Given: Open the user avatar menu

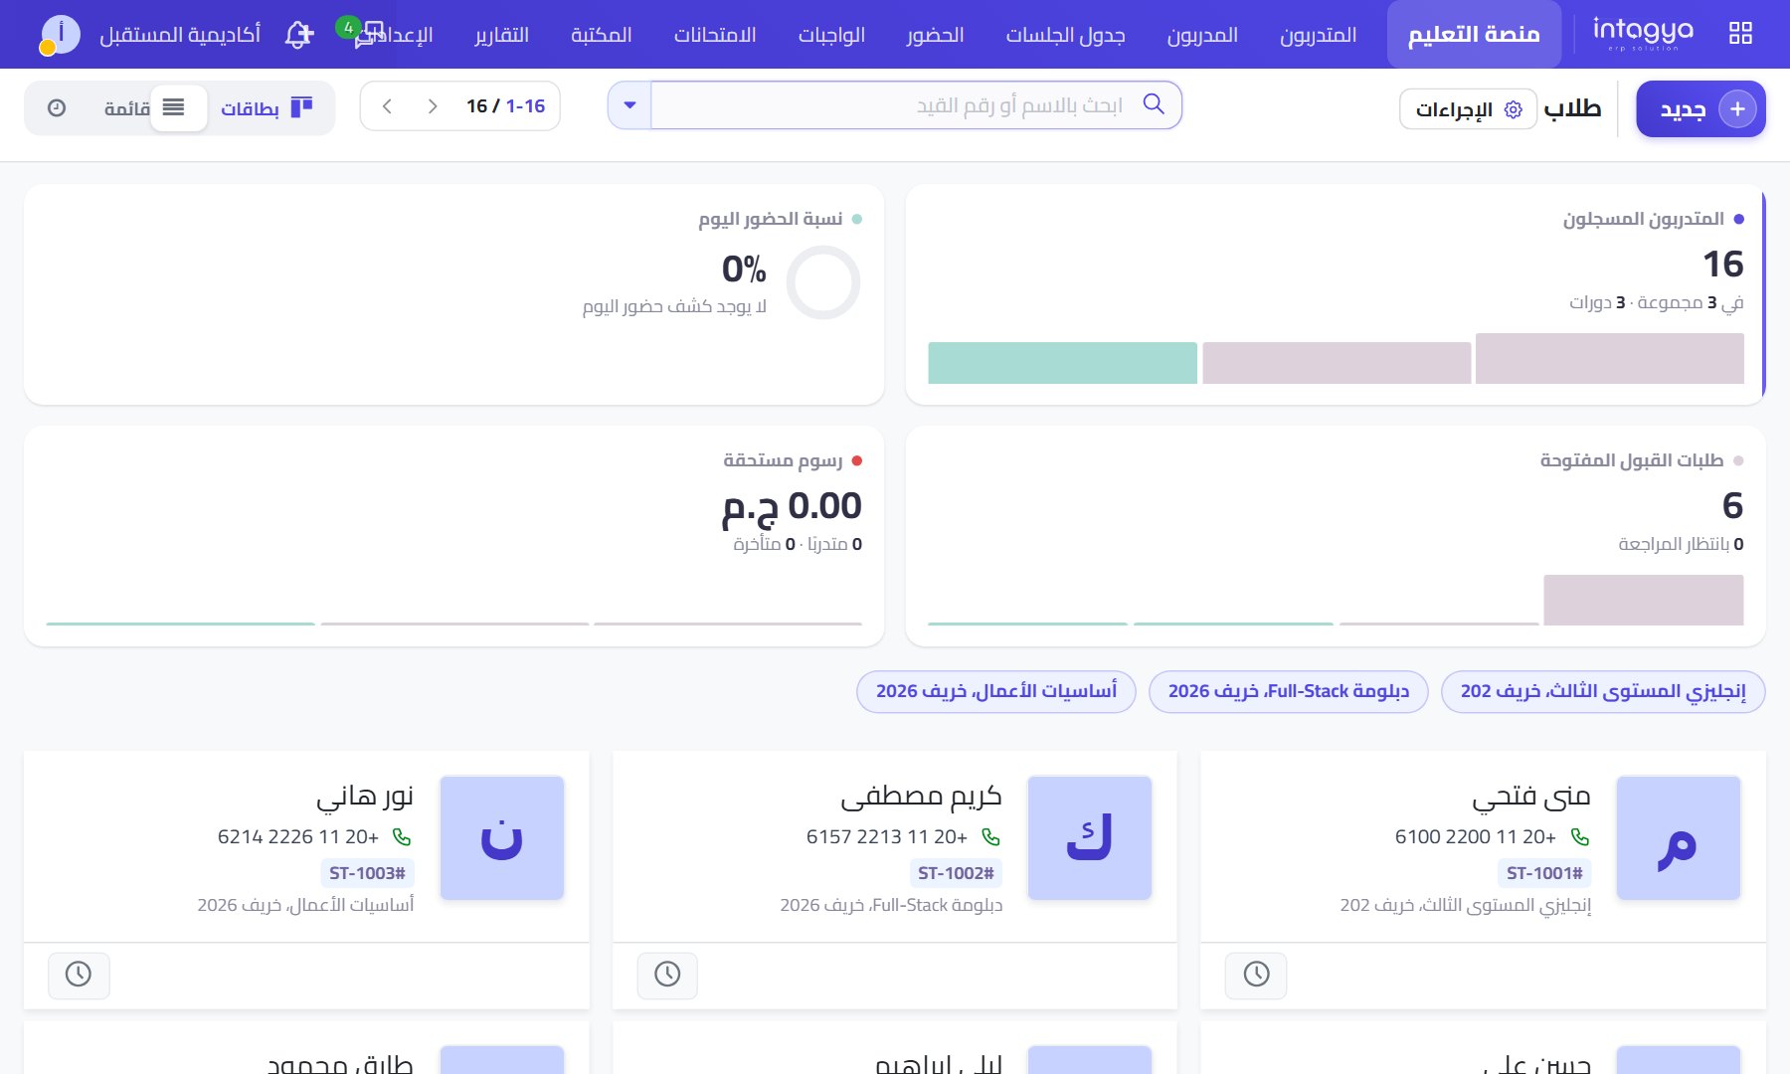Looking at the screenshot, I should point(60,35).
